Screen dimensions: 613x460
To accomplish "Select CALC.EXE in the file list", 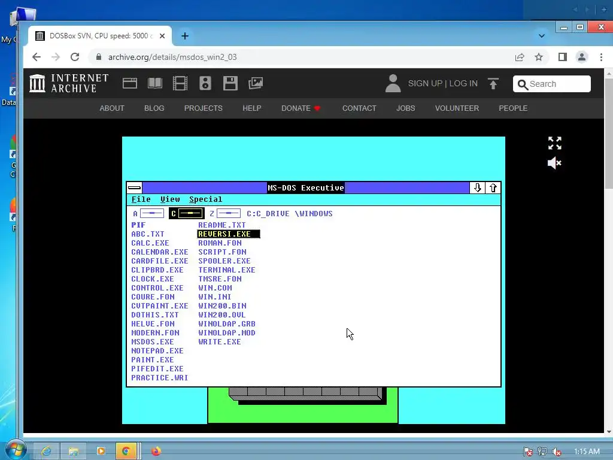I will (x=150, y=243).
